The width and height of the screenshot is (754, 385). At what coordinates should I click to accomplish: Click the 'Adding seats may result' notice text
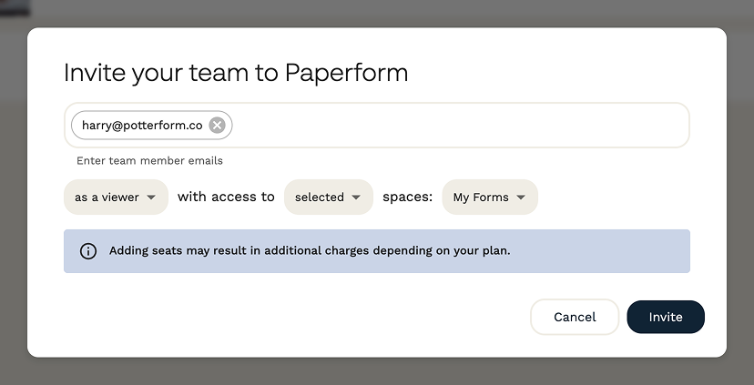(310, 251)
